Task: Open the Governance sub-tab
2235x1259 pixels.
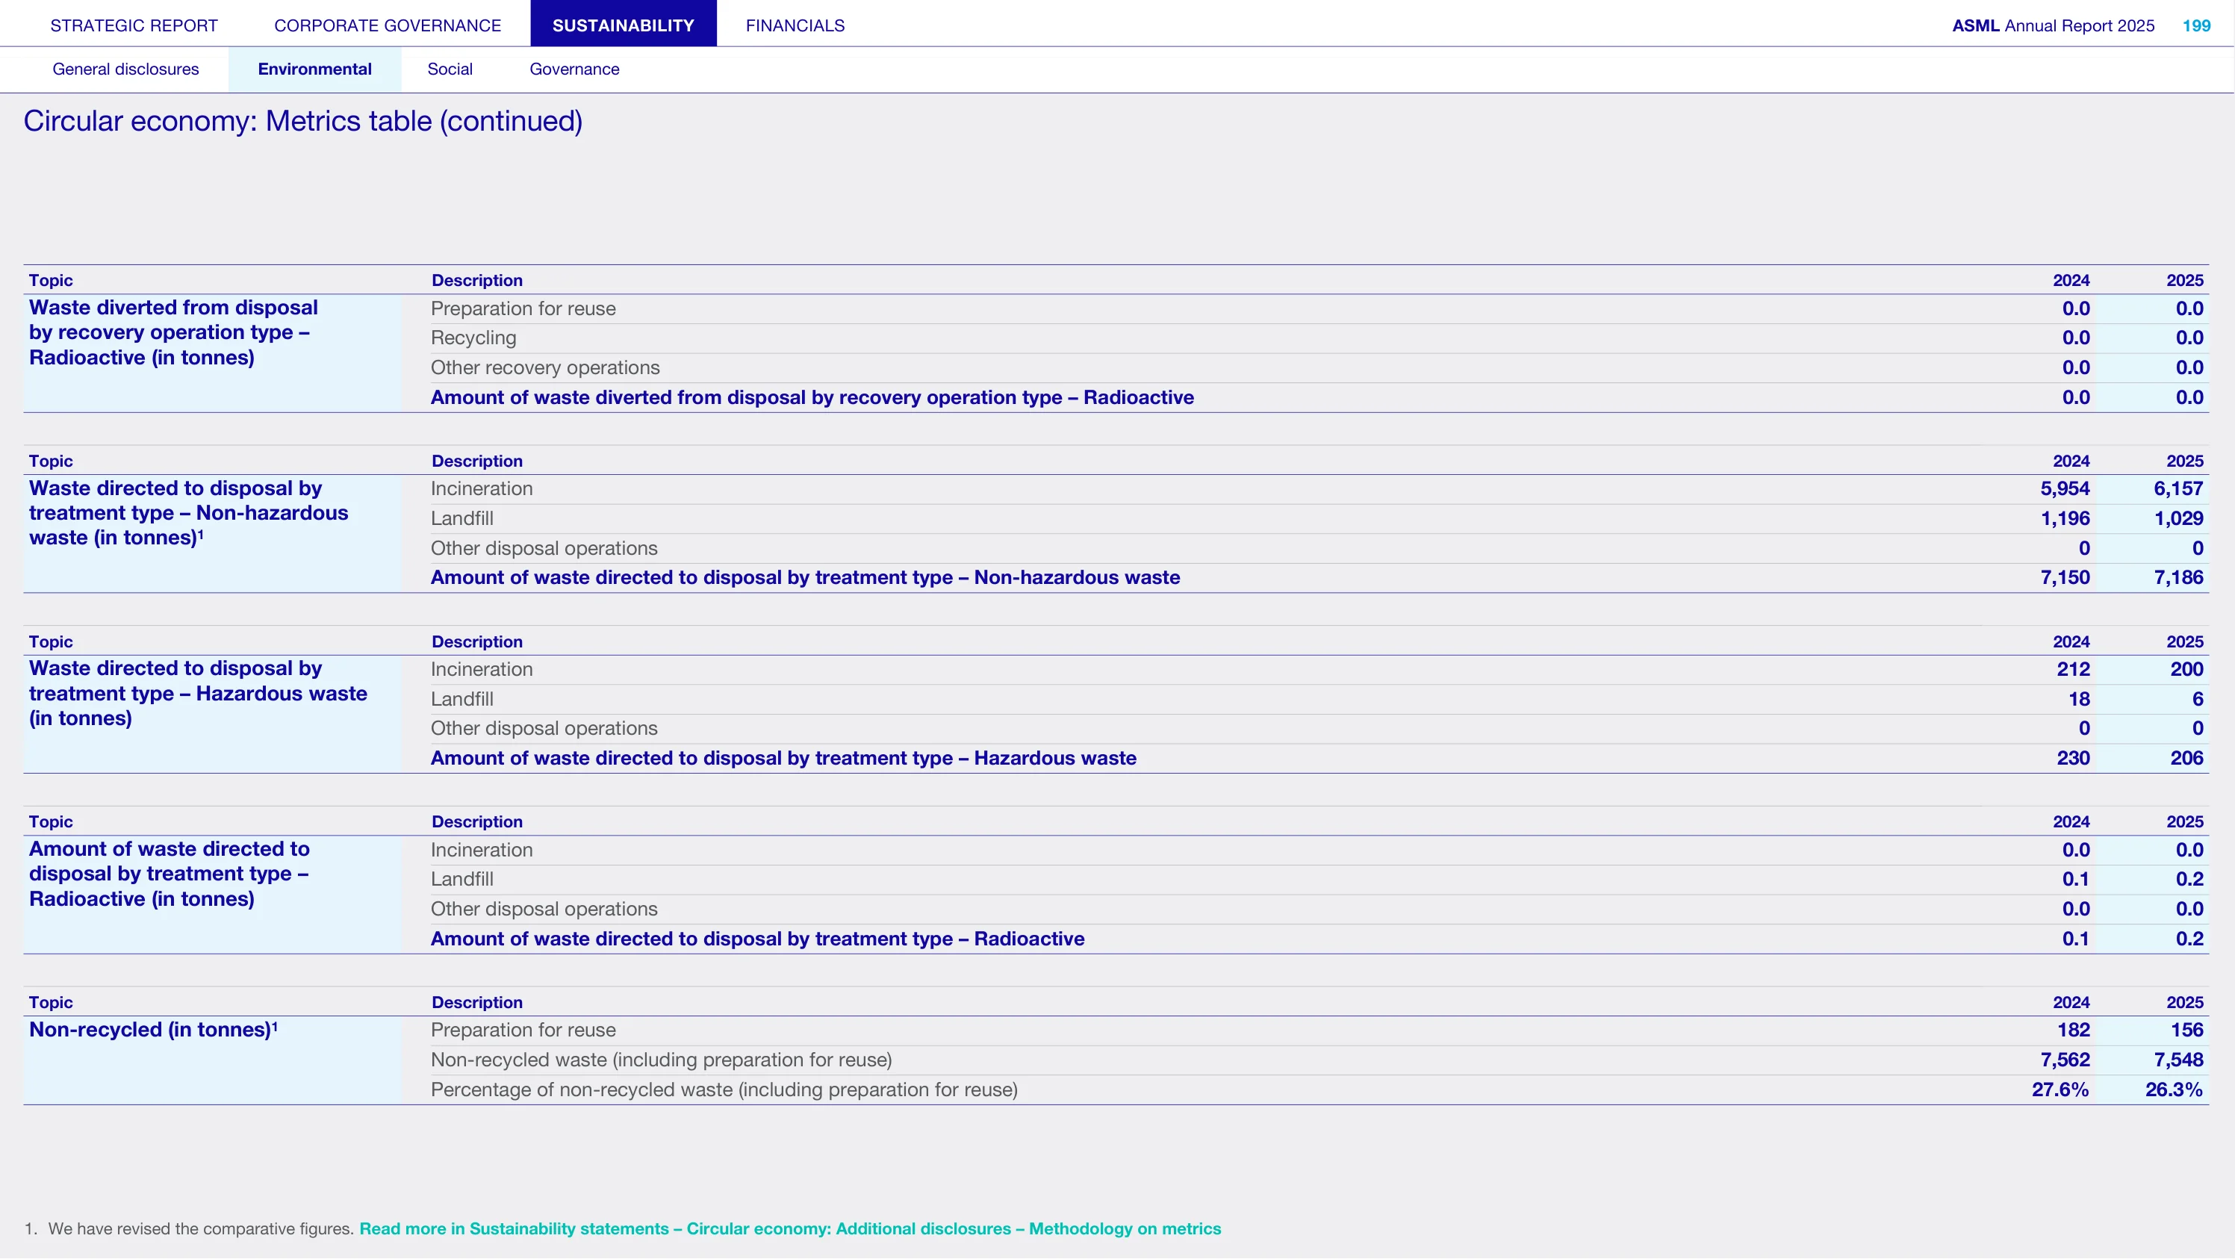Action: [574, 69]
